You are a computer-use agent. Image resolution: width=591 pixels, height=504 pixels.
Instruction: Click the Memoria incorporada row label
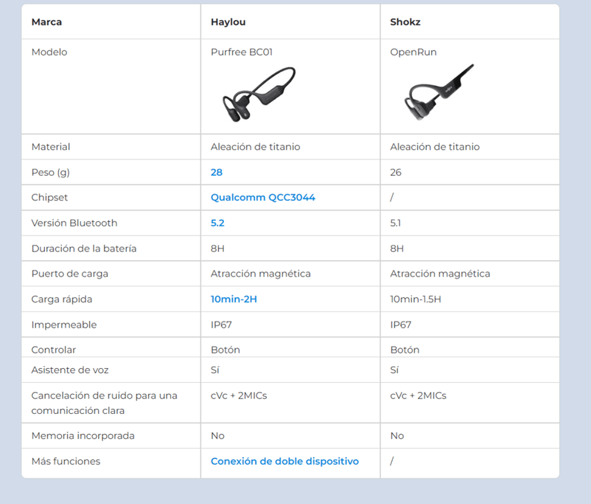point(83,436)
